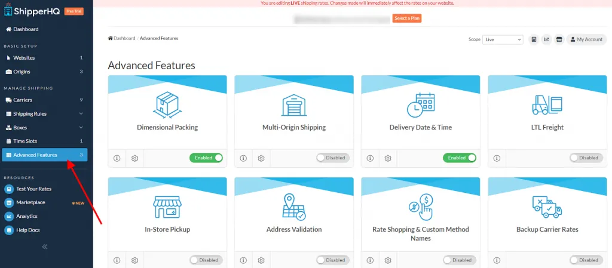This screenshot has height=268, width=612.
Task: Click the Rate Shopping dollar hand icon
Action: [421, 207]
